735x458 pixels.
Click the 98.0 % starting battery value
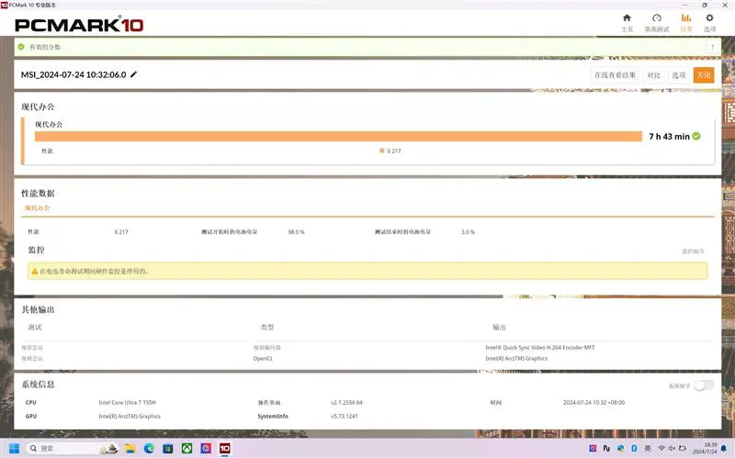pyautogui.click(x=296, y=232)
